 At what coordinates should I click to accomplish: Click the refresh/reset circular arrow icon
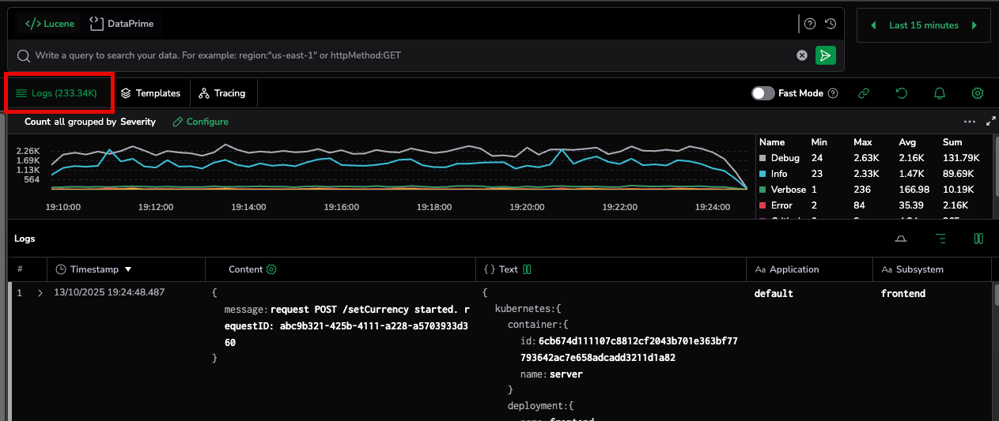[x=902, y=93]
